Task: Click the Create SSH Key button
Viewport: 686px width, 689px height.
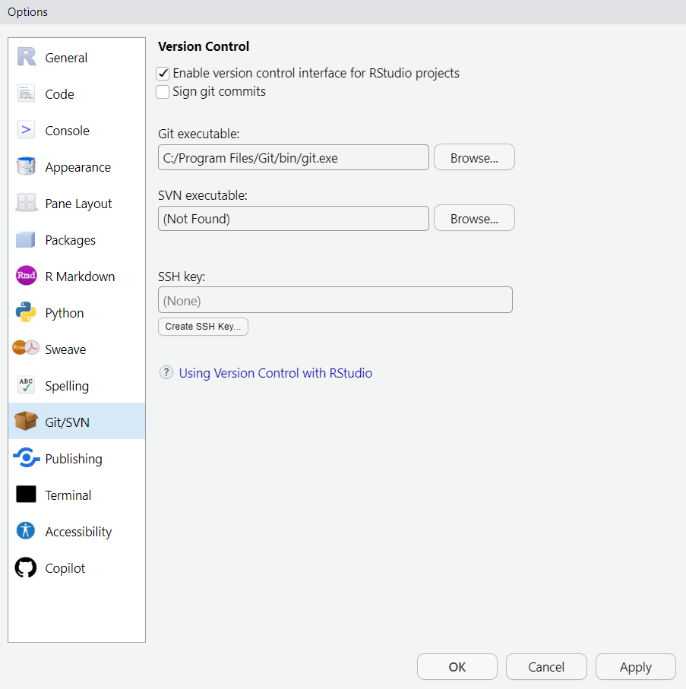Action: point(203,327)
